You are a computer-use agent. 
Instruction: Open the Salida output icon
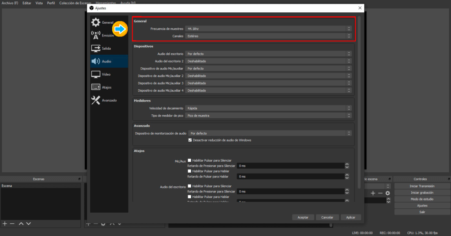[96, 48]
